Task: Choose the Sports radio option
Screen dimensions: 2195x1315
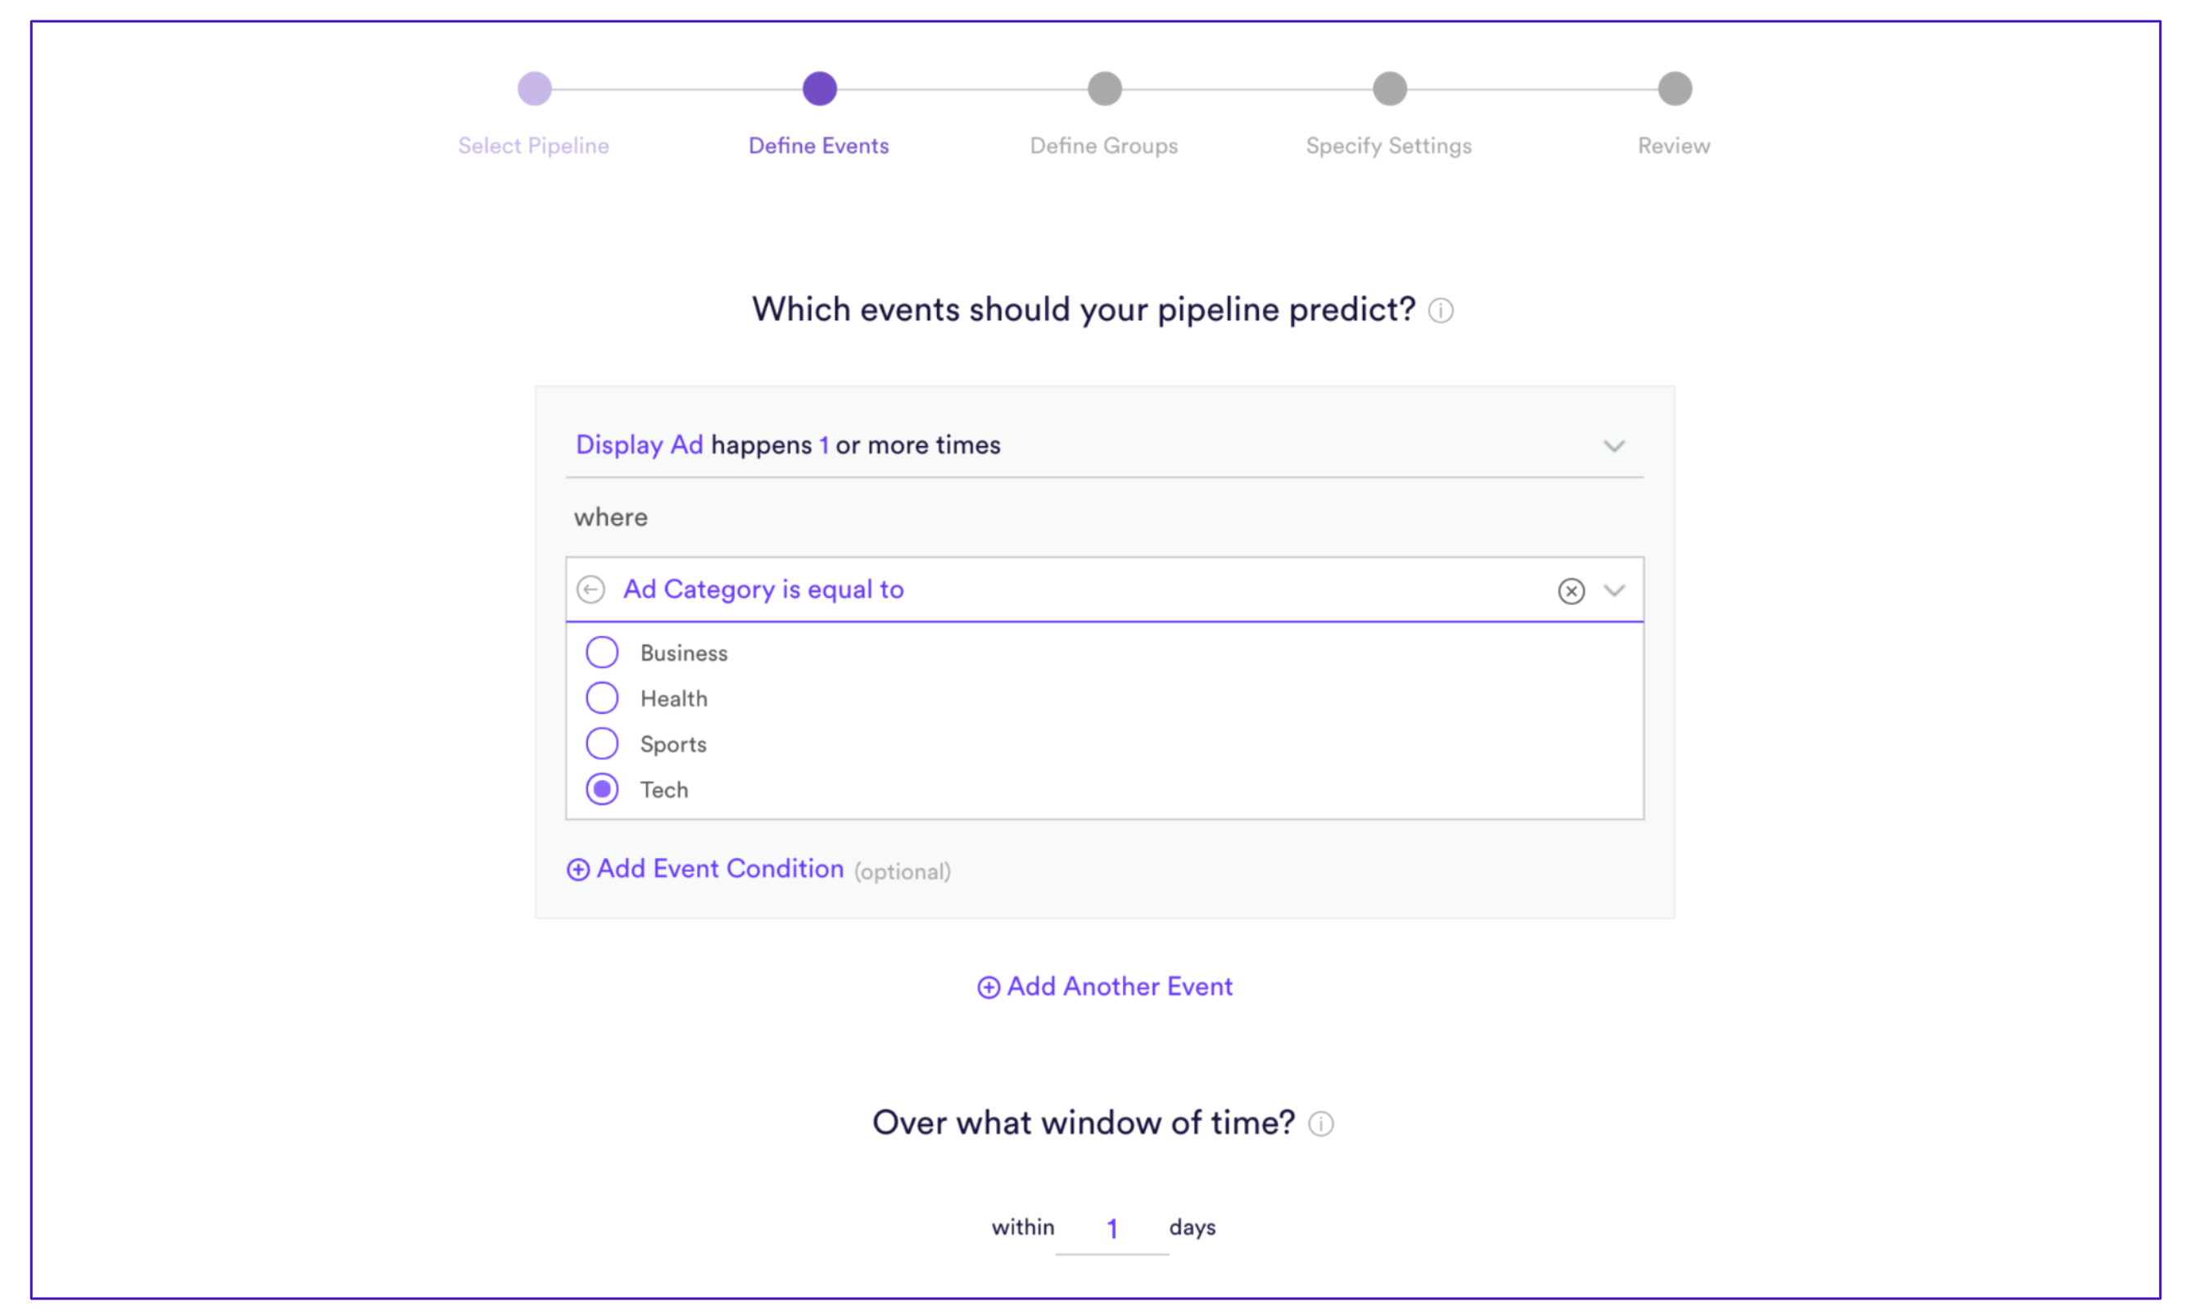Action: tap(602, 743)
